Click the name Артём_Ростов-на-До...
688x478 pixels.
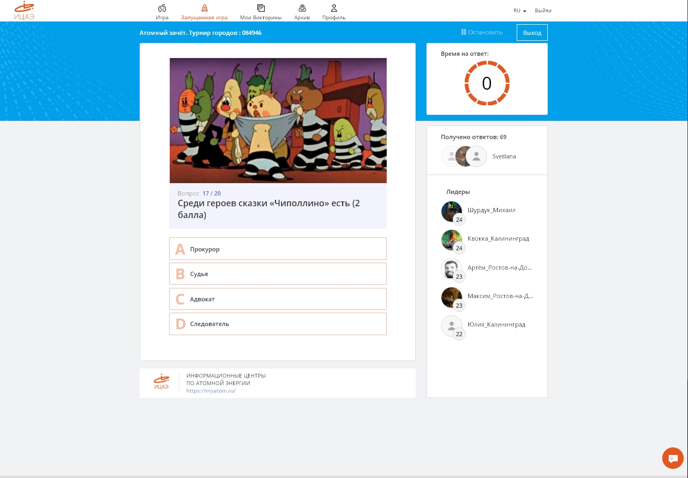500,267
